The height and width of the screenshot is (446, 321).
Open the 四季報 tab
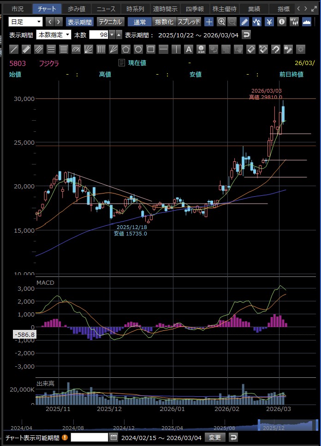195,9
